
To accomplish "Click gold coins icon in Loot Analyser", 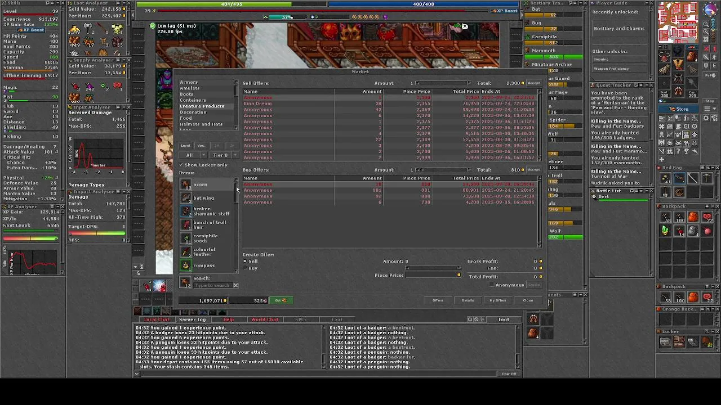I will pyautogui.click(x=74, y=29).
